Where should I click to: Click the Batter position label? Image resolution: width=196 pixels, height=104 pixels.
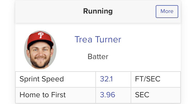(x=98, y=57)
